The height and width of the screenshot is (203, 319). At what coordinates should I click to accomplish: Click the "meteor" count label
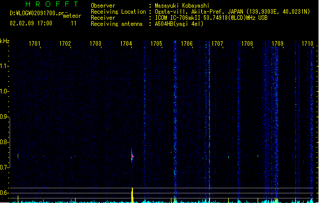[72, 16]
